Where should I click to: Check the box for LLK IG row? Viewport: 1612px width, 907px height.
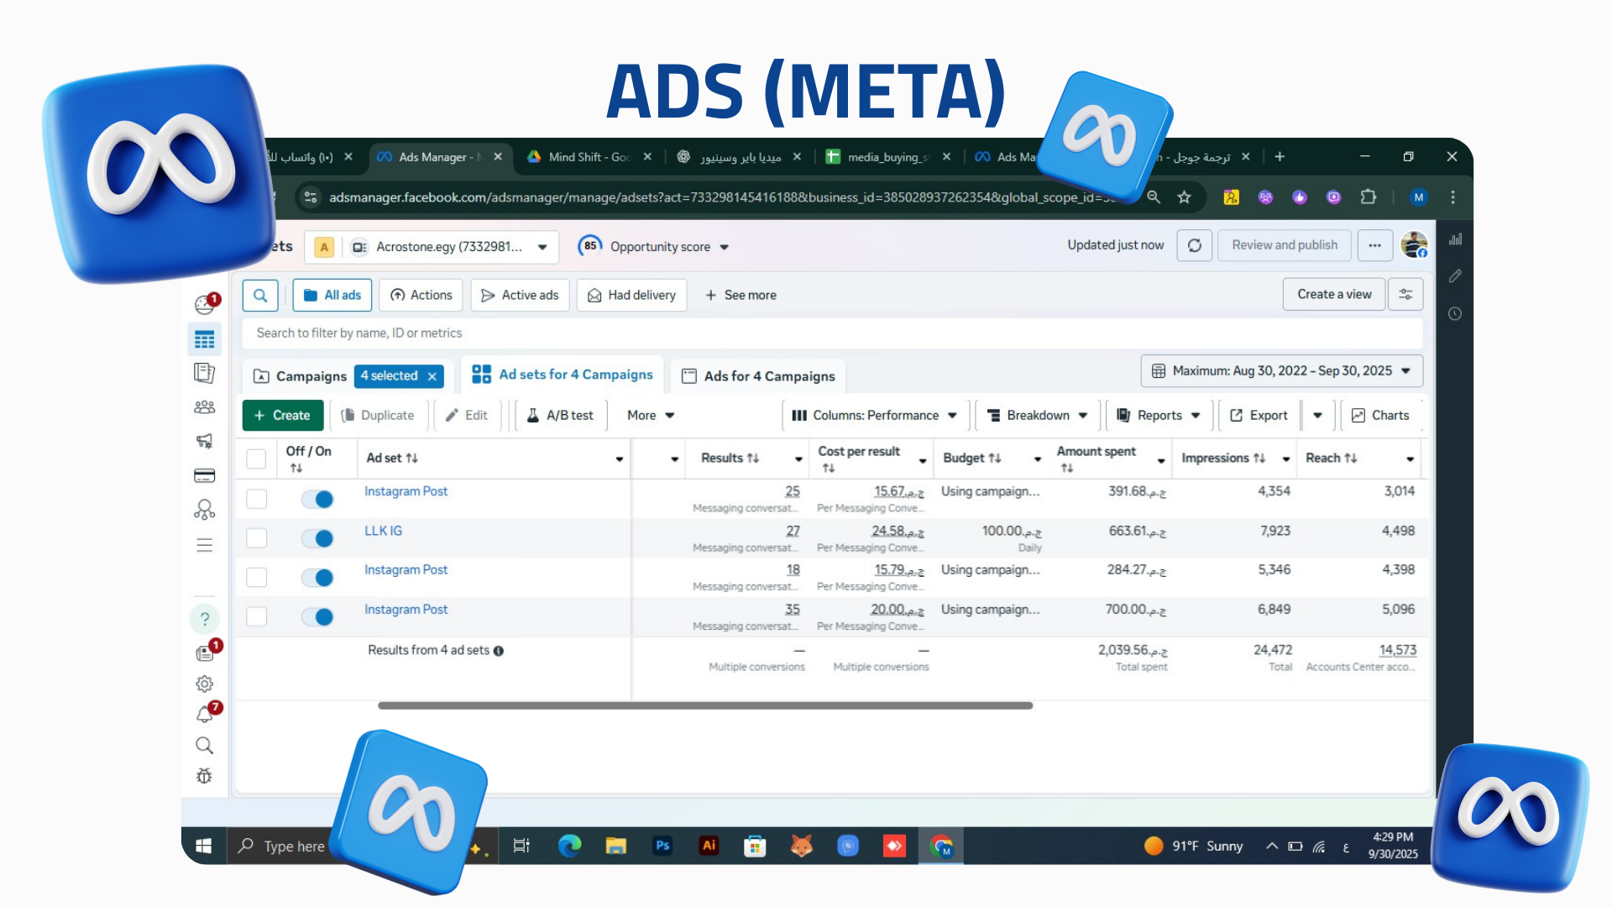256,538
